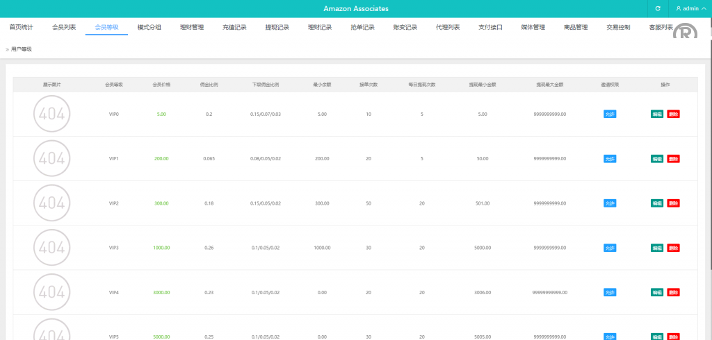712x340 pixels.
Task: Switch to the 商品管理 tab
Action: coord(576,28)
